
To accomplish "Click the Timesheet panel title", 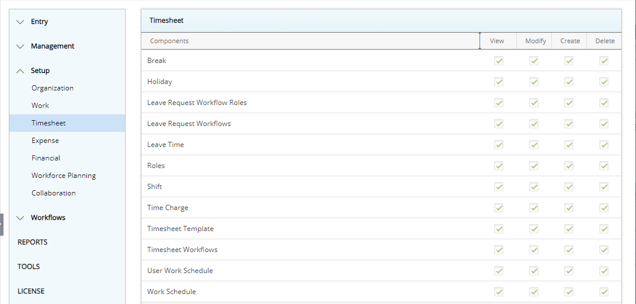I will [x=166, y=20].
